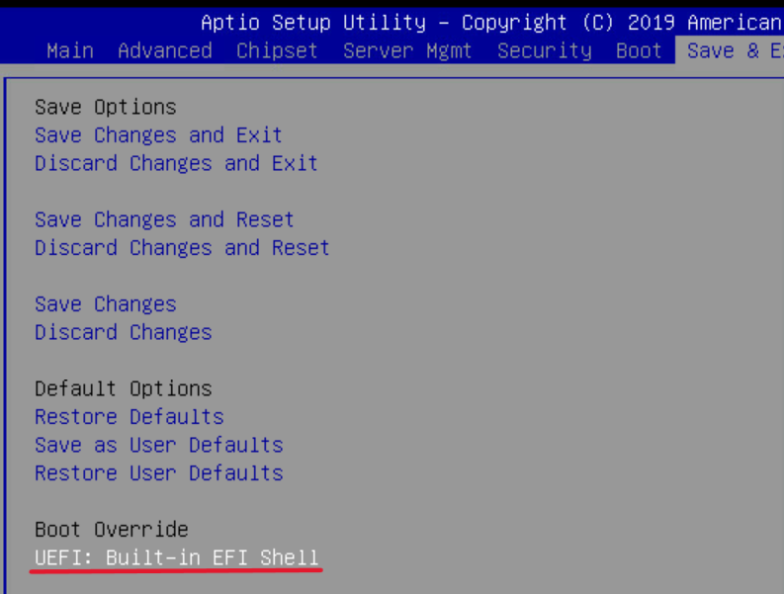Click the Default Options section heading
Screen dimensions: 784x594
pyautogui.click(x=123, y=388)
